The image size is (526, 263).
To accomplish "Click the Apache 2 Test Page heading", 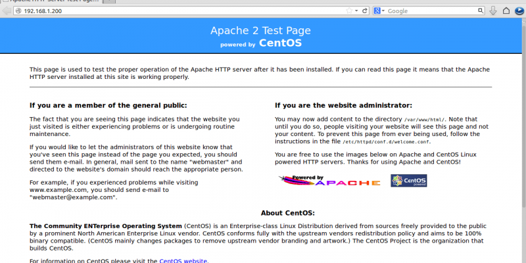I will (x=260, y=30).
